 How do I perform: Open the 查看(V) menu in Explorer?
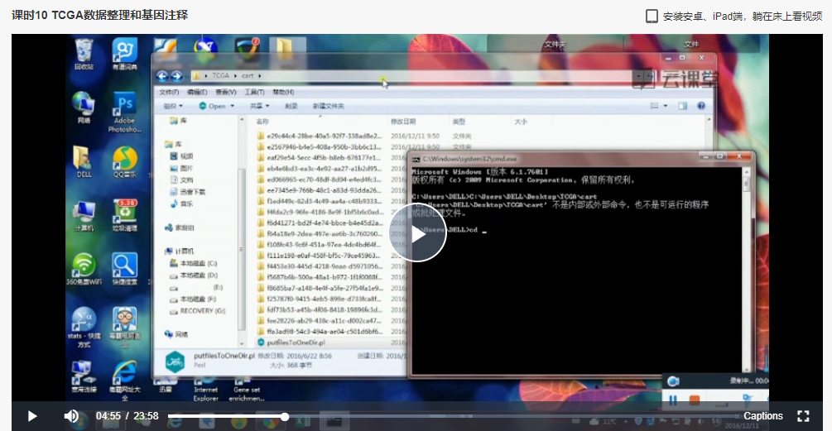click(226, 92)
